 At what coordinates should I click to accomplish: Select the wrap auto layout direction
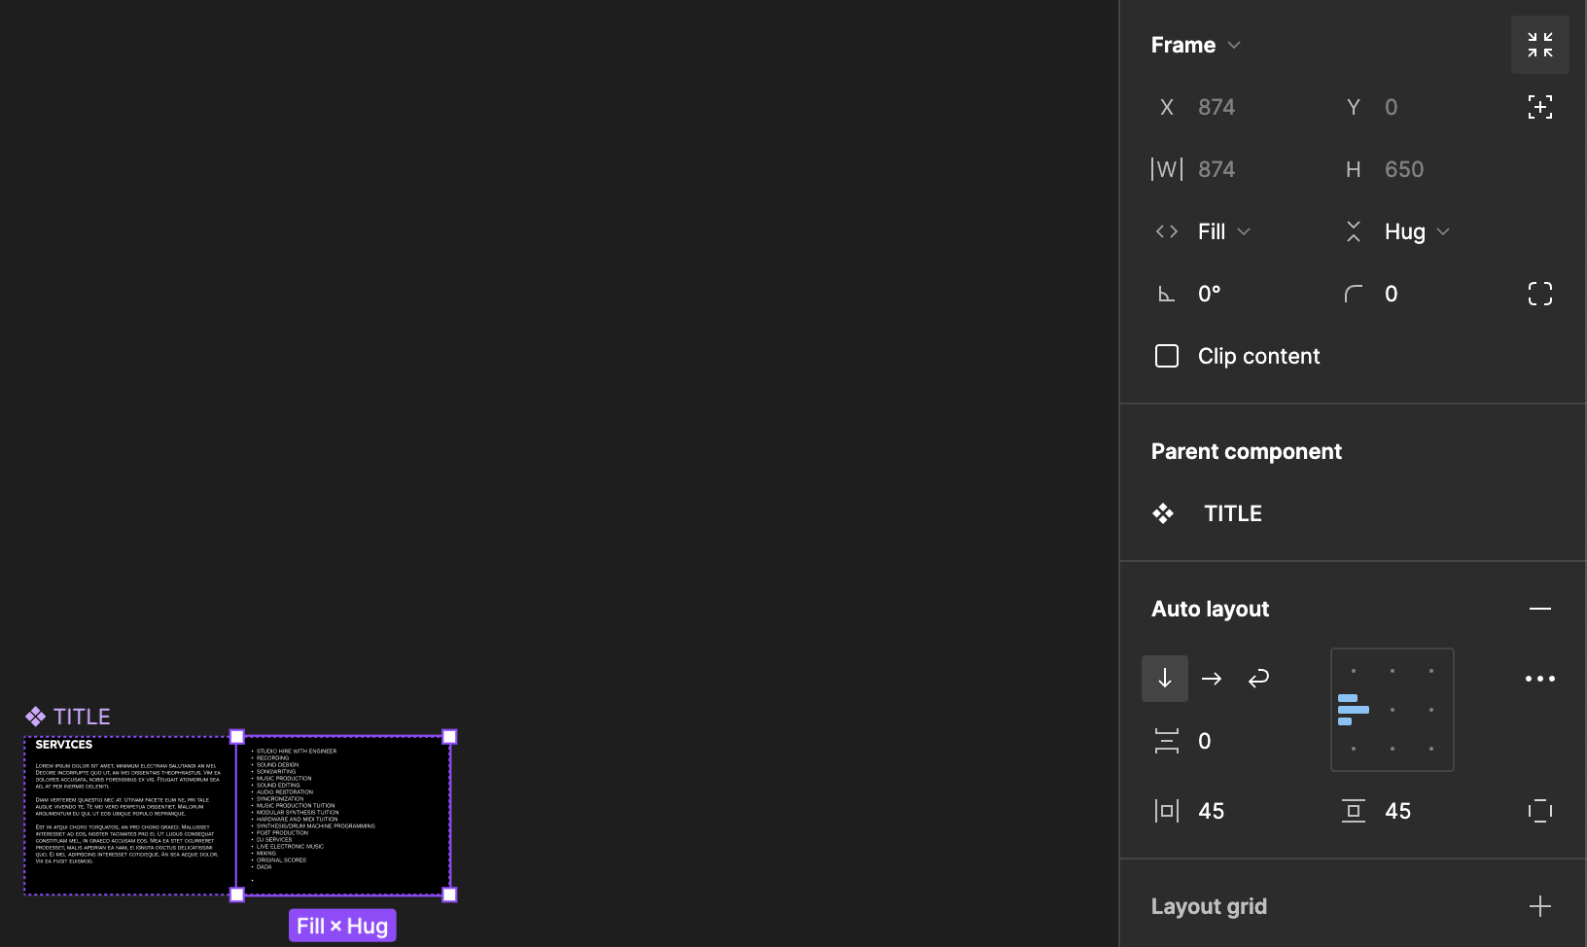click(1258, 679)
